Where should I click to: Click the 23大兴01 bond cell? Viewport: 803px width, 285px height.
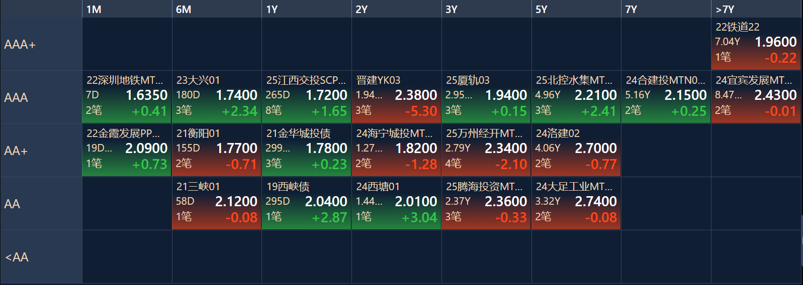[217, 97]
